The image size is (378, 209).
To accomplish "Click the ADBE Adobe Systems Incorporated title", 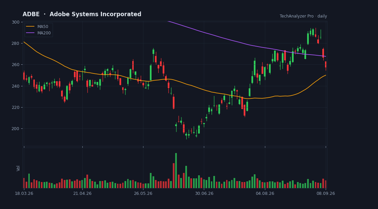I will pyautogui.click(x=82, y=14).
